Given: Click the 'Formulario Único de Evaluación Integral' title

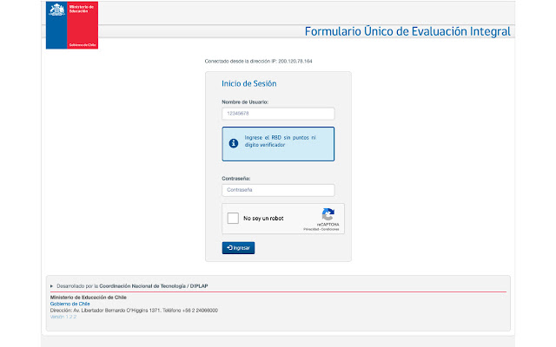Looking at the screenshot, I should [x=407, y=31].
